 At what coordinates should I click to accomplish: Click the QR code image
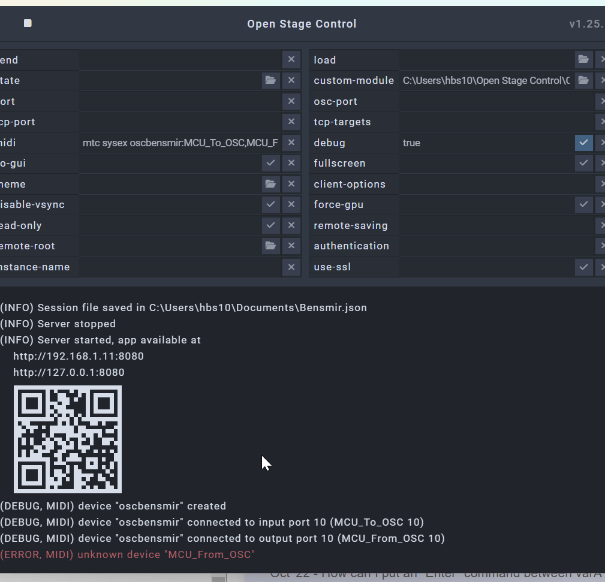tap(68, 439)
